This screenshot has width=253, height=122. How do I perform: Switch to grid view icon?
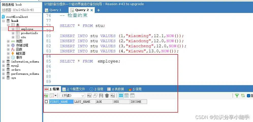point(121,96)
